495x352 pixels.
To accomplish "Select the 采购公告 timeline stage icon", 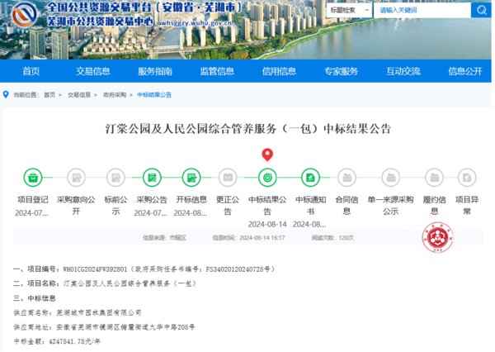I will (x=151, y=177).
